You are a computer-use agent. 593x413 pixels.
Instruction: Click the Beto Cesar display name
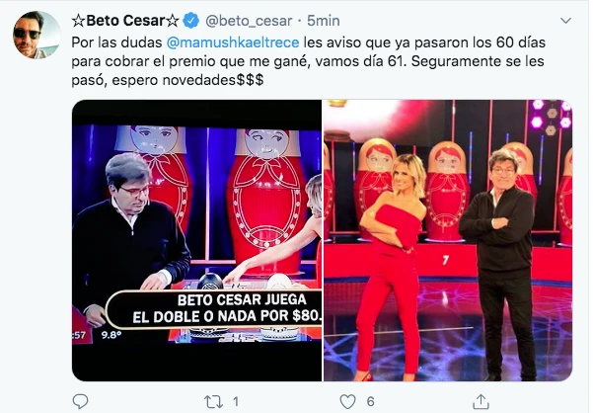(x=125, y=21)
